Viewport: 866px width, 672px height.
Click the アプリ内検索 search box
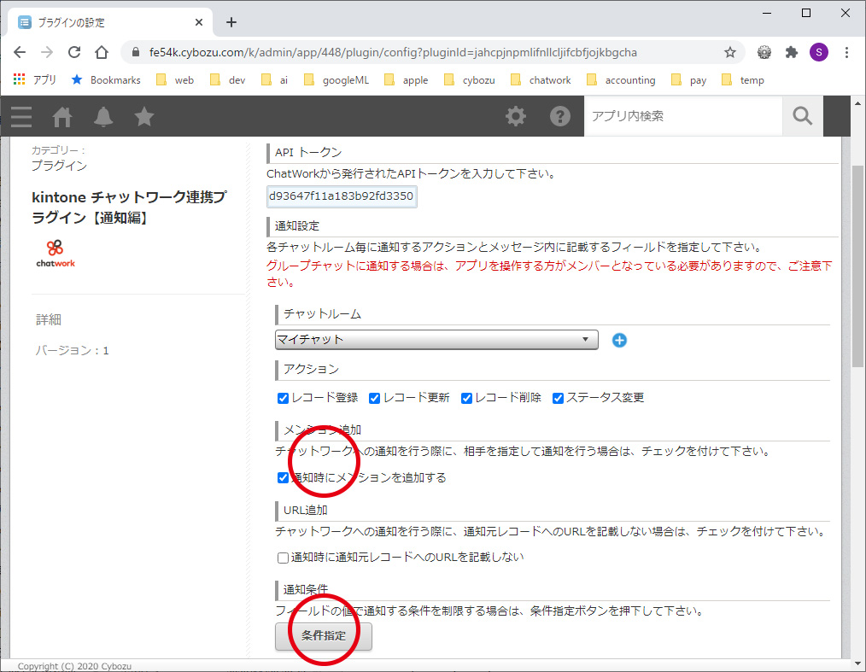point(683,116)
